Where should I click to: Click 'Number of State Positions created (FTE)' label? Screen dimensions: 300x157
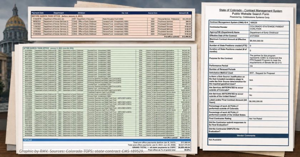pyautogui.click(x=228, y=46)
